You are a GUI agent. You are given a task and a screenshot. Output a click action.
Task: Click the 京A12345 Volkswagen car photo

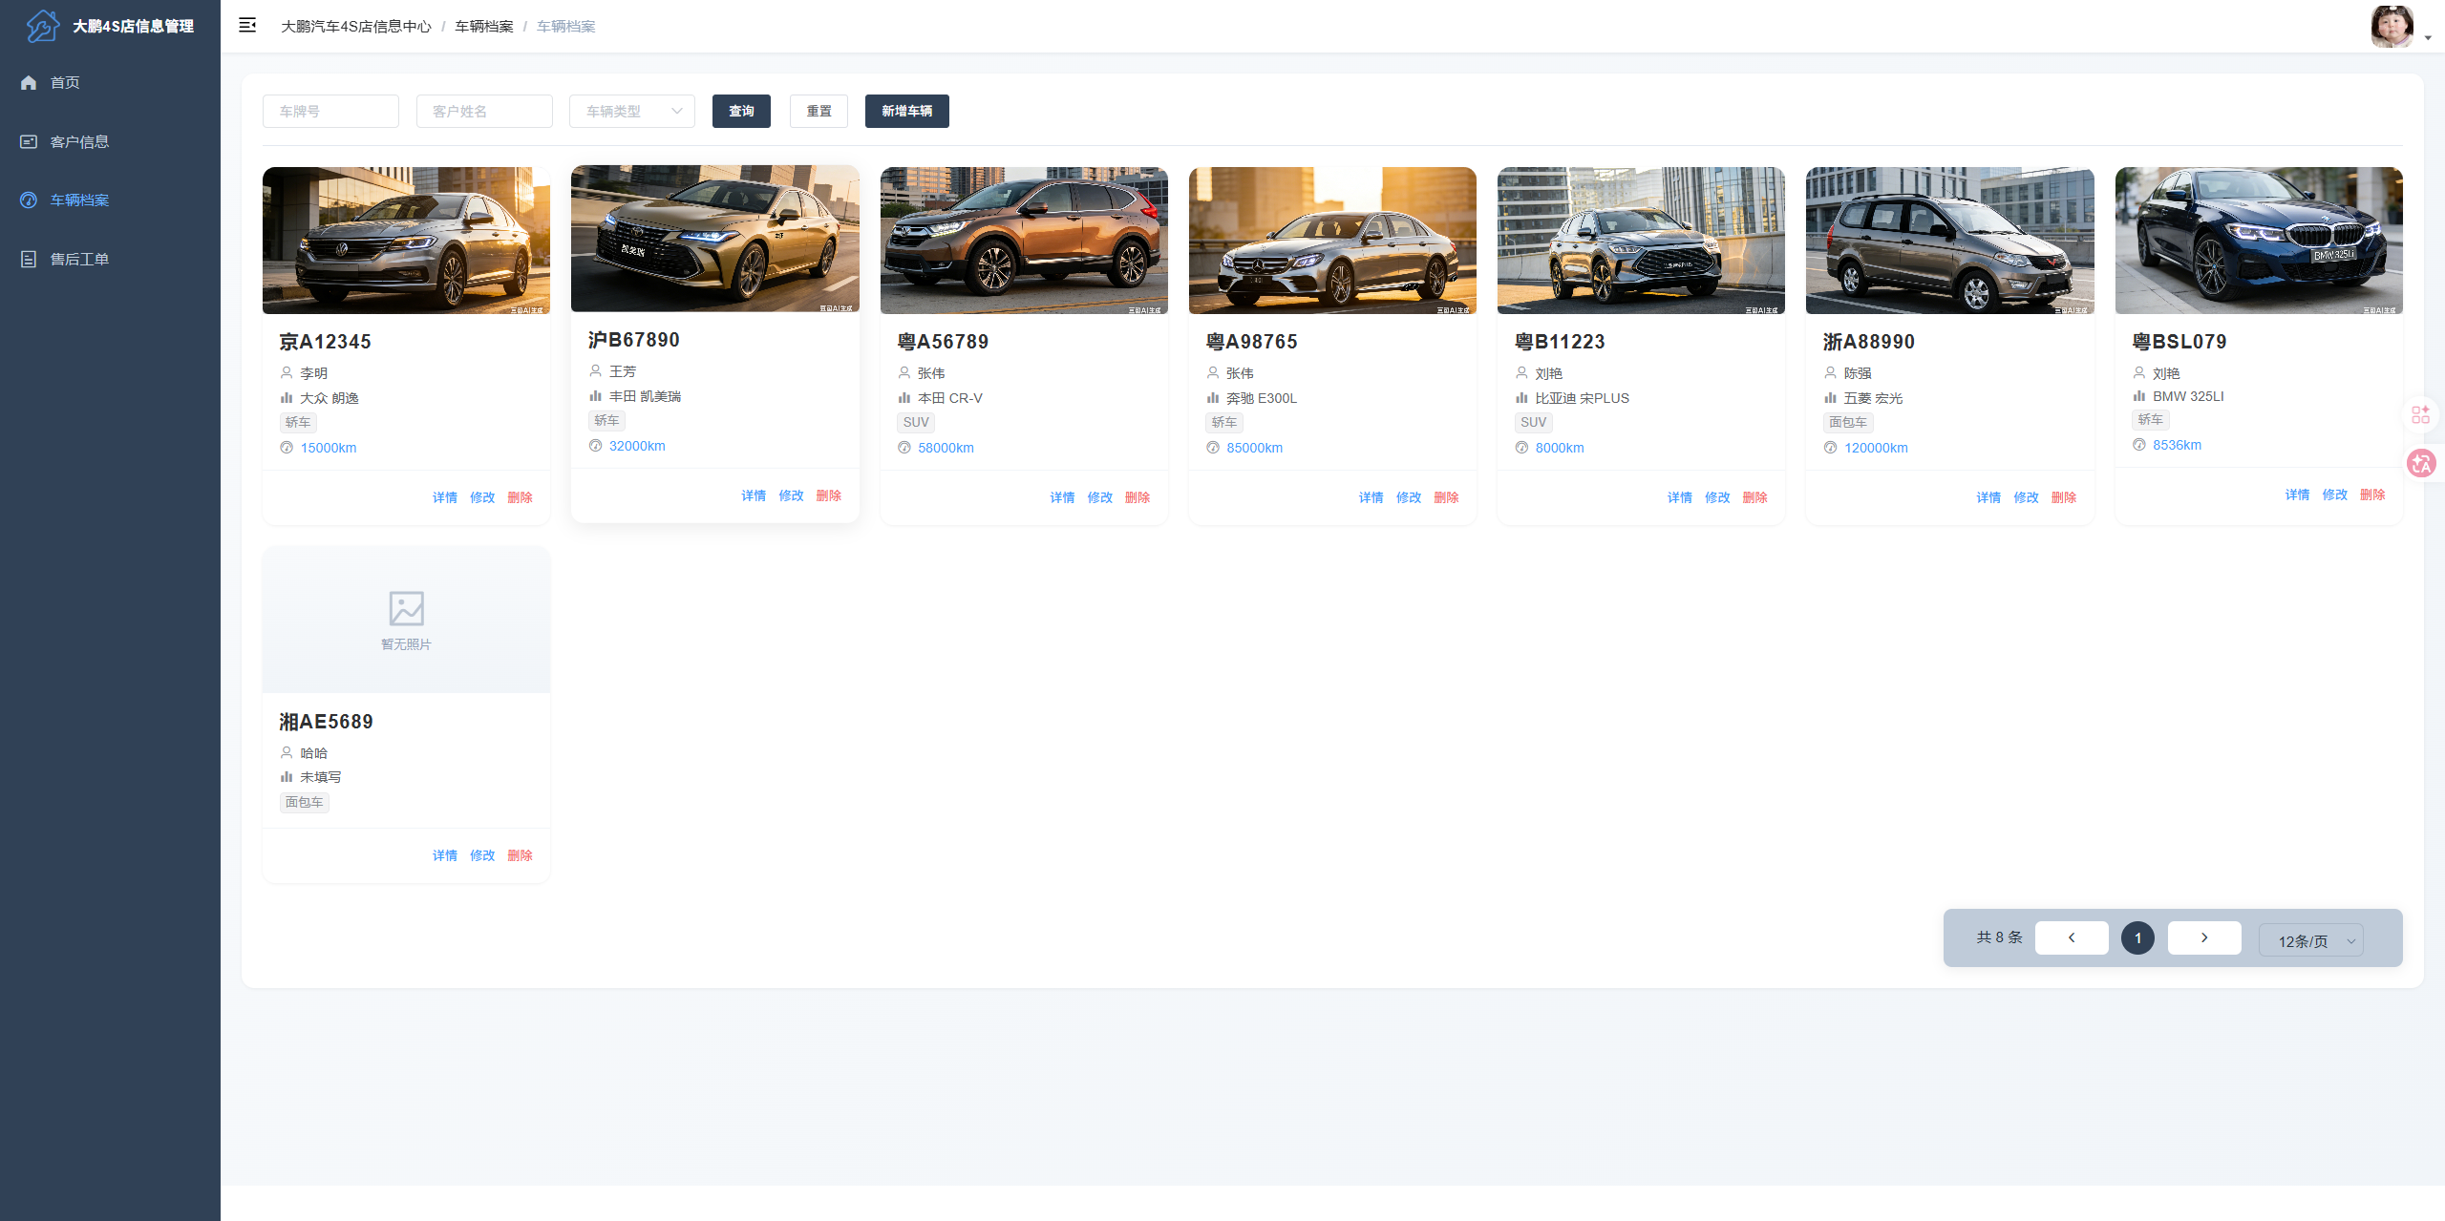point(406,241)
